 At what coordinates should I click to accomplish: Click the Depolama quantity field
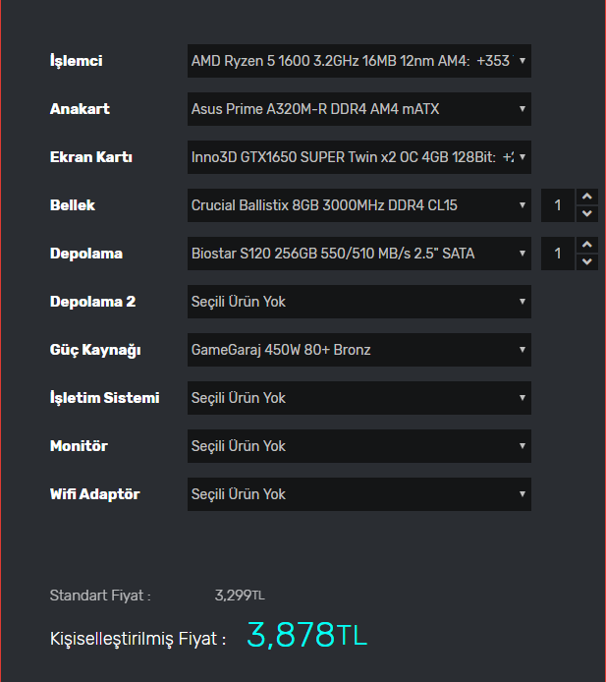click(558, 254)
